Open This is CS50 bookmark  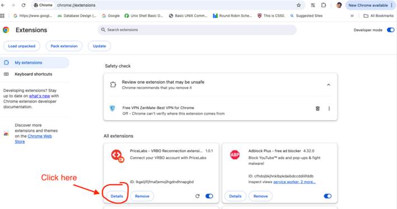[271, 16]
